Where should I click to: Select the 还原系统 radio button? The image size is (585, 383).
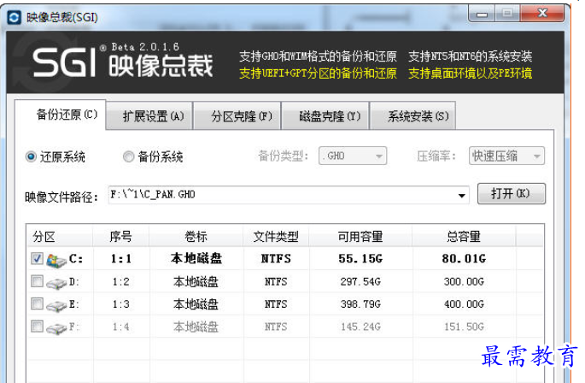tap(31, 156)
